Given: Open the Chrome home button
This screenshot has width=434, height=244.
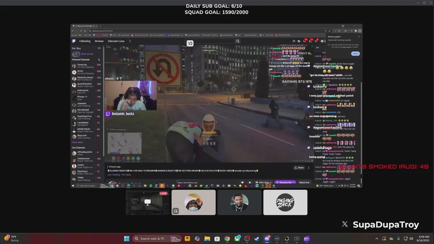Looking at the screenshot, I should click(x=85, y=31).
